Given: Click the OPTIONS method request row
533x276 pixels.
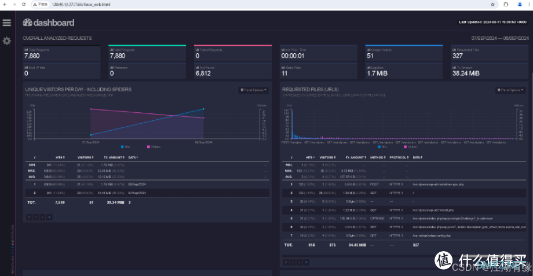Looking at the screenshot, I should (x=404, y=219).
